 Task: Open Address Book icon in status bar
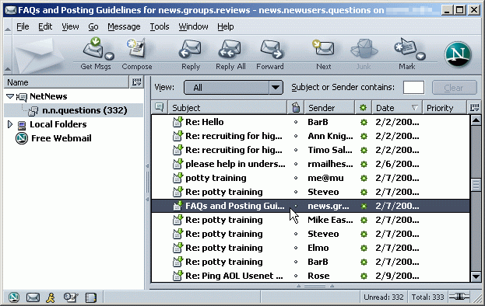pyautogui.click(x=90, y=297)
